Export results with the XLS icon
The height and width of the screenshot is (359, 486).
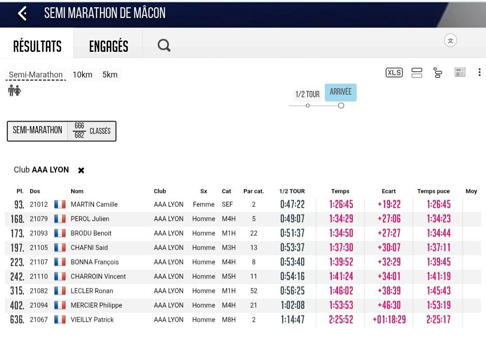[x=394, y=73]
